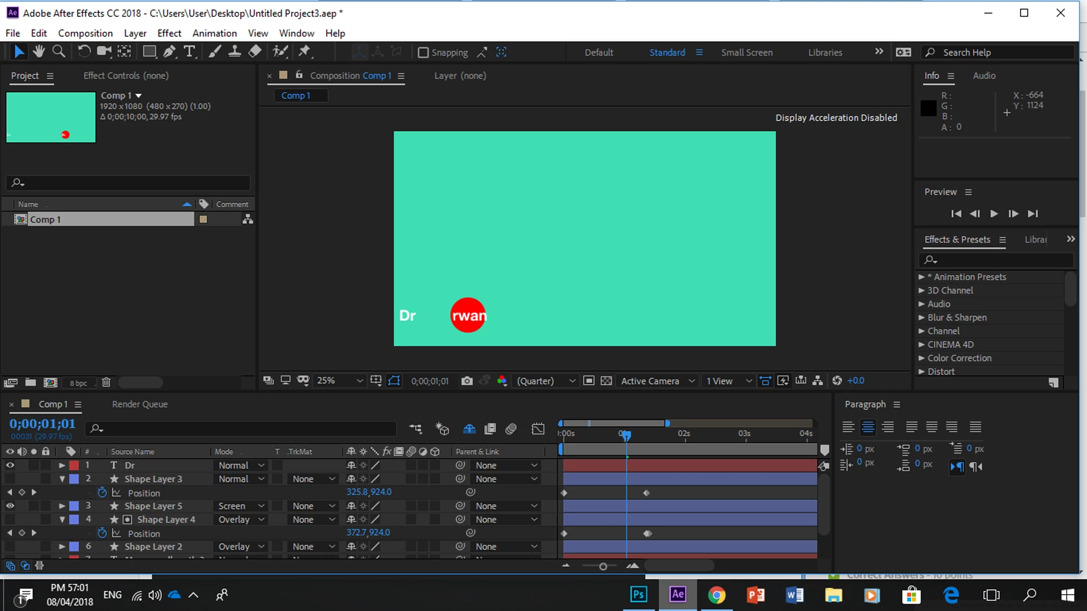The image size is (1087, 611).
Task: Select the Hand tool
Action: click(x=38, y=51)
